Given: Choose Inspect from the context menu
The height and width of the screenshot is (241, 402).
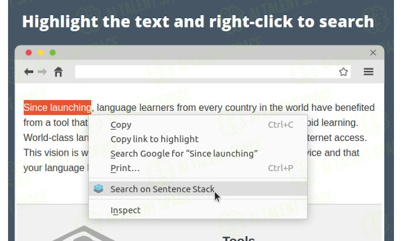Looking at the screenshot, I should pyautogui.click(x=198, y=210).
